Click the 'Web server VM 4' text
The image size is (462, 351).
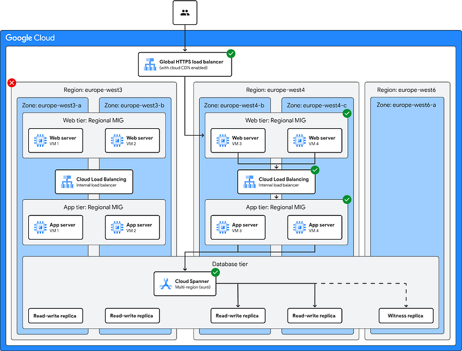tap(322, 140)
